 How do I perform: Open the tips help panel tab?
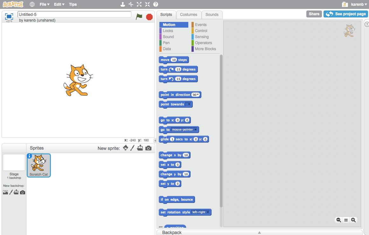pos(367,24)
